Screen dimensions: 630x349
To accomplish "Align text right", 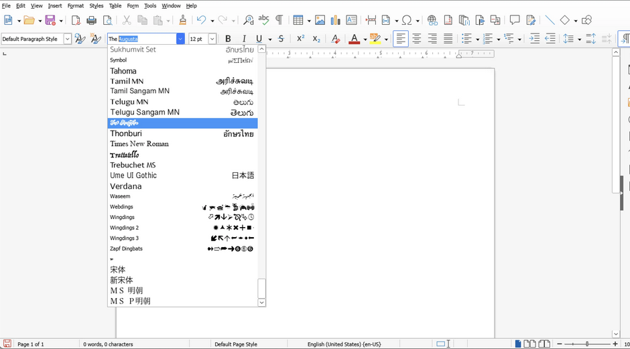I will coord(432,39).
